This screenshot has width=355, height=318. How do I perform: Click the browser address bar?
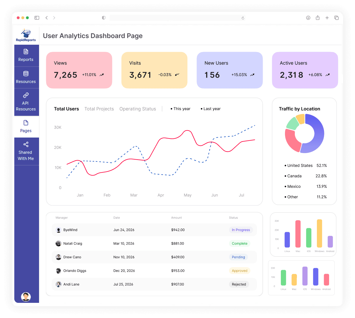pos(177,18)
